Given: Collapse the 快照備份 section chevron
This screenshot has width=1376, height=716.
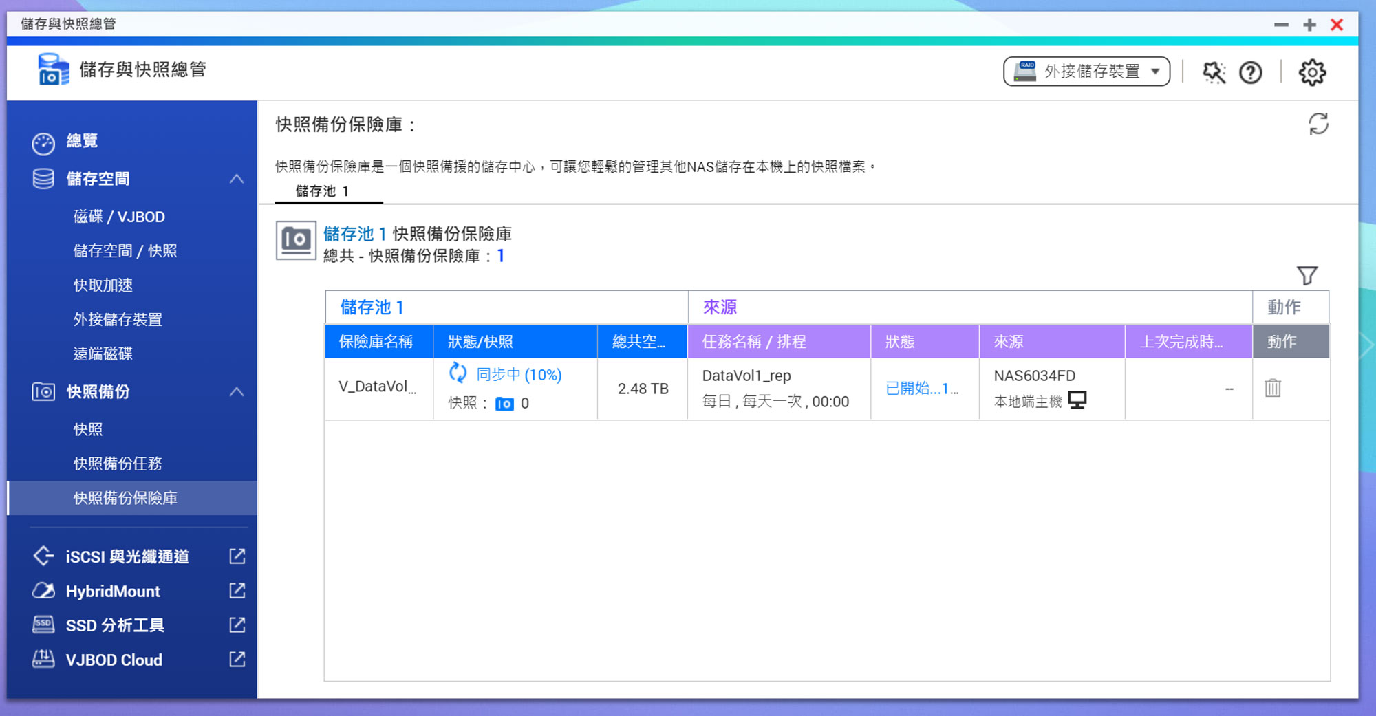Looking at the screenshot, I should (236, 392).
